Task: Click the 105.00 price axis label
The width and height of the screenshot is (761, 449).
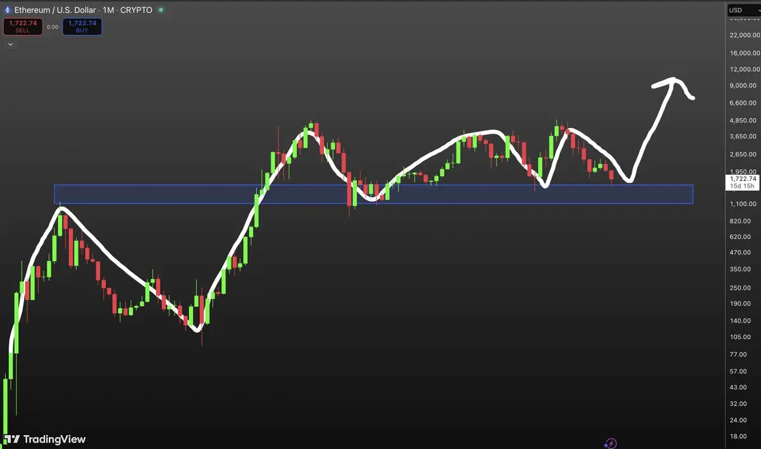Action: (741, 337)
